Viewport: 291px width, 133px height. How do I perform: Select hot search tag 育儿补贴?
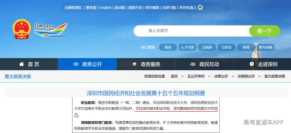[266, 47]
